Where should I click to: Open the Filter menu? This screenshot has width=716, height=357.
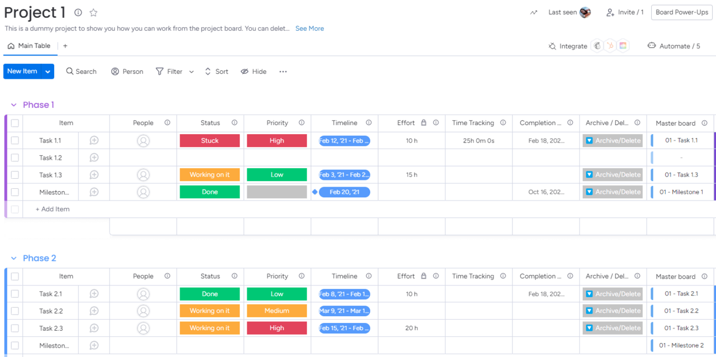click(169, 72)
